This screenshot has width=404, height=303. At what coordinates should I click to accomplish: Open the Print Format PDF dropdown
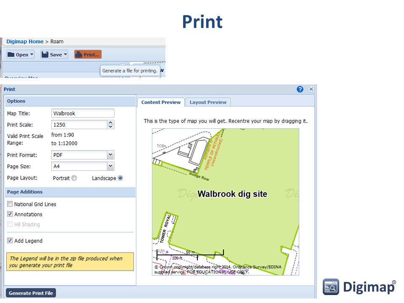coord(111,155)
